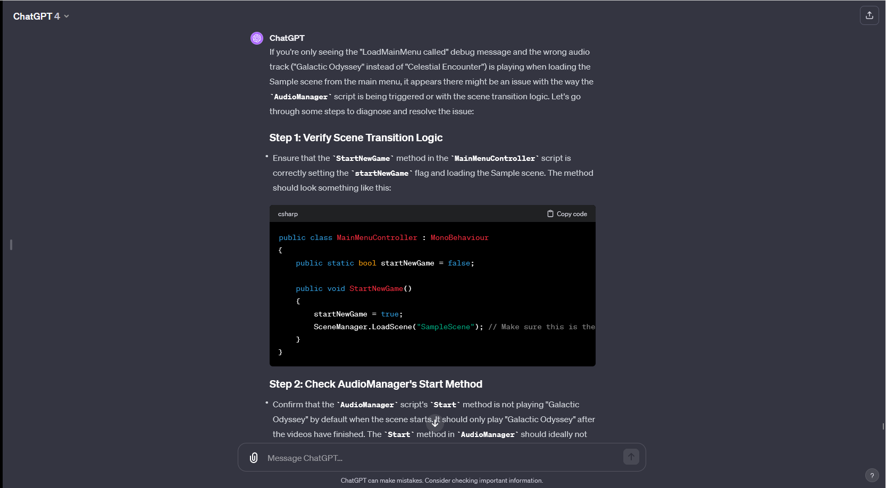The width and height of the screenshot is (886, 488).
Task: Click the ChatGPT author name above the reply
Action: (287, 38)
